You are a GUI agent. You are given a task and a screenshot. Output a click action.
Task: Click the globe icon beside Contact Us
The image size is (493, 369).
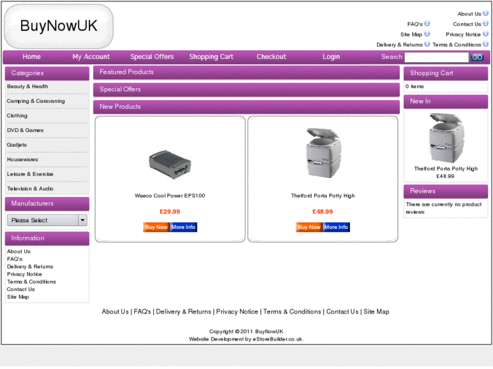click(486, 24)
